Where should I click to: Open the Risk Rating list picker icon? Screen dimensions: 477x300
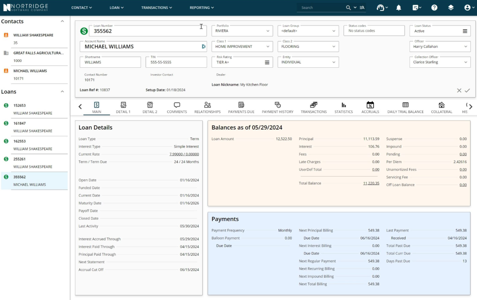(266, 62)
